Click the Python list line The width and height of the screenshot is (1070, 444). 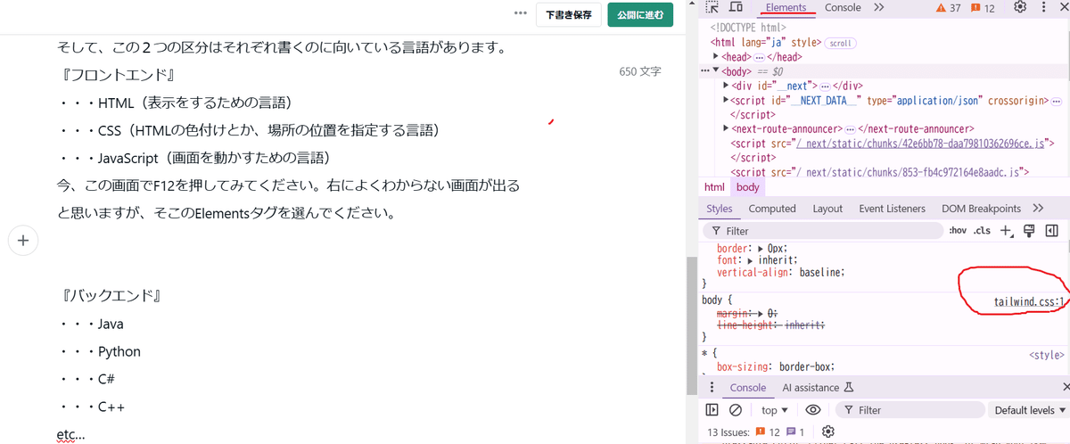tap(99, 351)
